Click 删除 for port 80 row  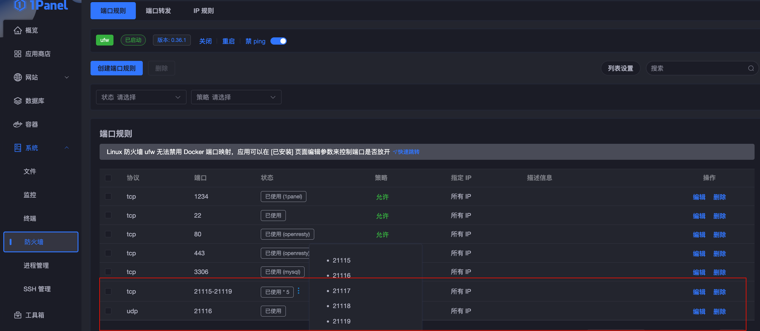[x=720, y=235]
